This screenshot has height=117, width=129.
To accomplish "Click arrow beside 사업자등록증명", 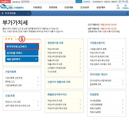I will tap(123, 104).
